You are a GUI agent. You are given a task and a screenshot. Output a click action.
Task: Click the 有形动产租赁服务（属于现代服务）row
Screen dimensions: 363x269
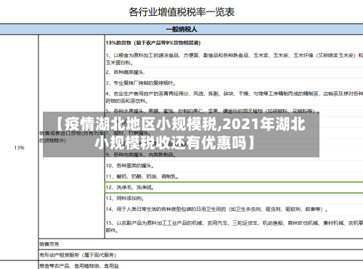click(x=201, y=255)
